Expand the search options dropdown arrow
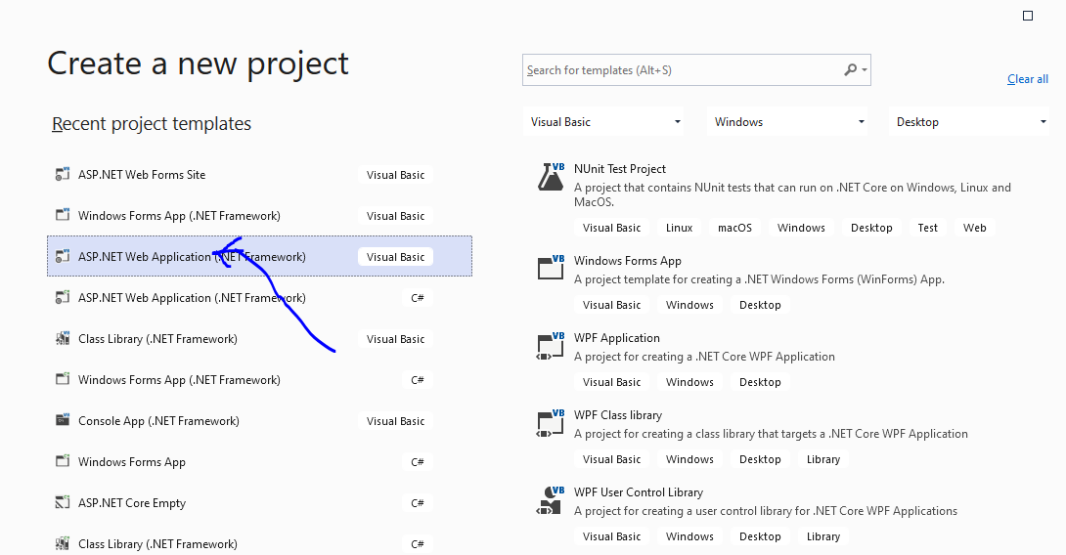 click(x=865, y=70)
